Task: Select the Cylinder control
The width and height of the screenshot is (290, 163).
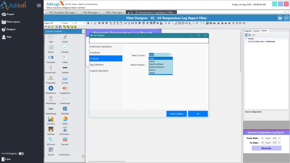Action: click(x=65, y=80)
